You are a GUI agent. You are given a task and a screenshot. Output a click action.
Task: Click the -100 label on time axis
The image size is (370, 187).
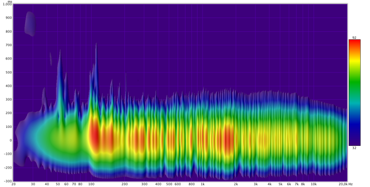pos(8,154)
